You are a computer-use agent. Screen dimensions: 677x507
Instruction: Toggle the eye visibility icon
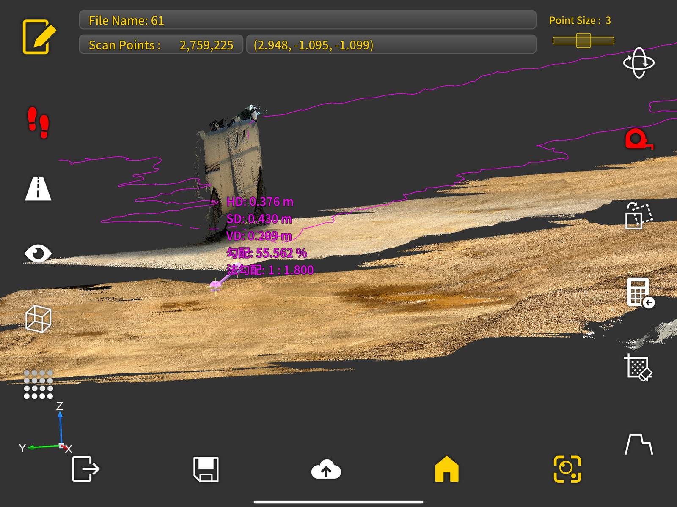point(38,253)
